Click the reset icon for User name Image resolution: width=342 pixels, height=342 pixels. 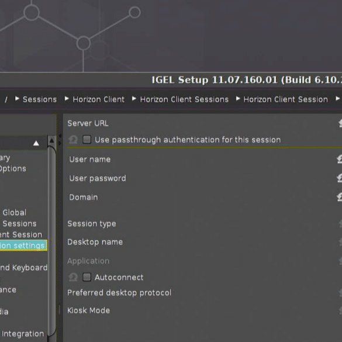click(x=340, y=159)
